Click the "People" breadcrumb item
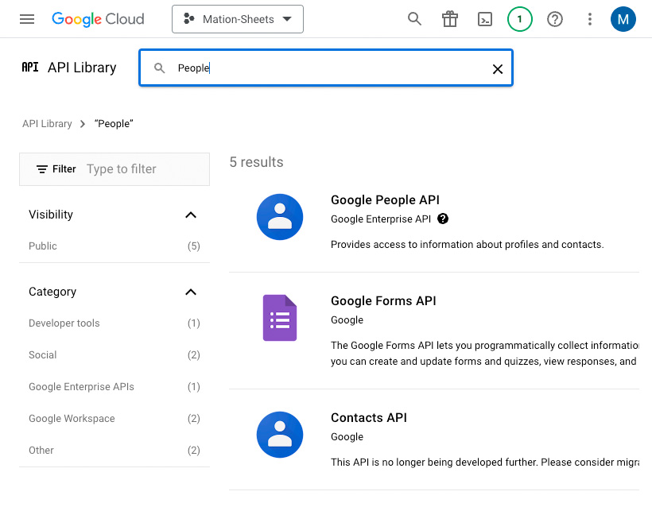The width and height of the screenshot is (652, 507). tap(114, 124)
